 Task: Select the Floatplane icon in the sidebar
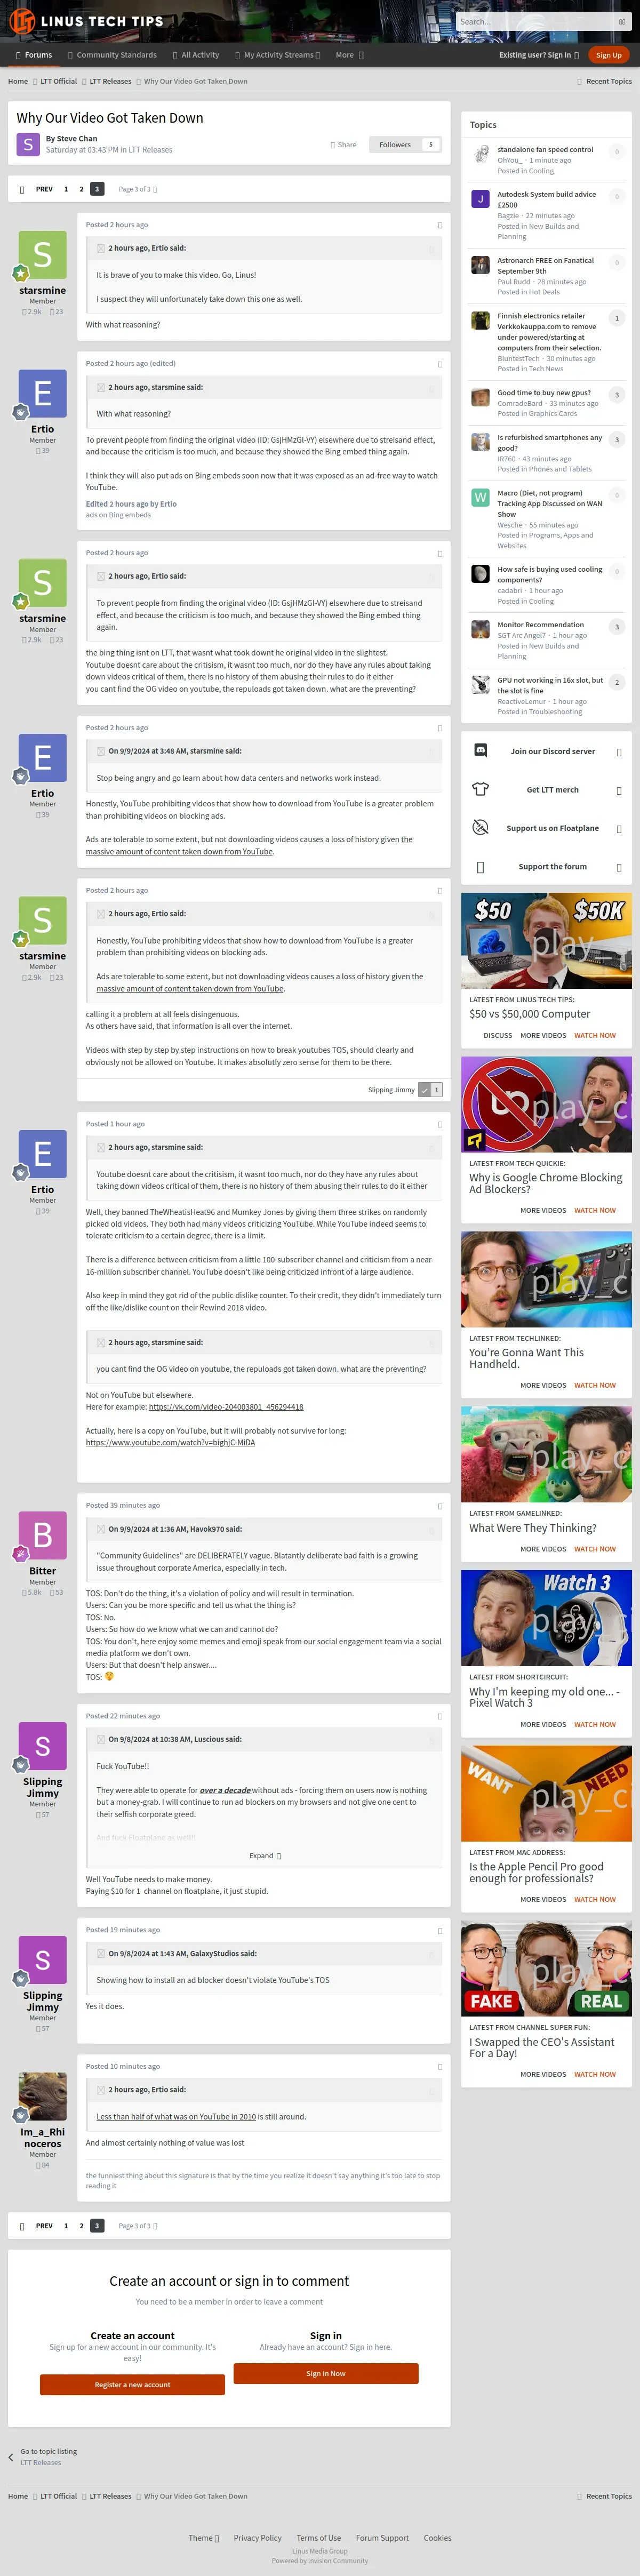[x=480, y=828]
